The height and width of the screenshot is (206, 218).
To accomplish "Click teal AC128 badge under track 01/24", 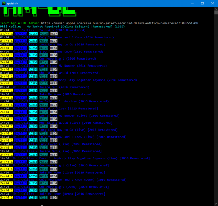I will [44, 34].
